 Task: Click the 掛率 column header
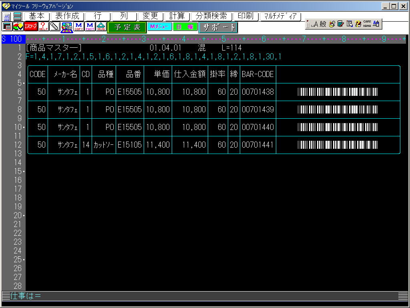pyautogui.click(x=217, y=74)
